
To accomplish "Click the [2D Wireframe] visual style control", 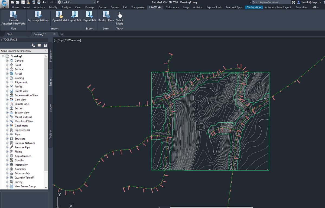I will [x=72, y=40].
